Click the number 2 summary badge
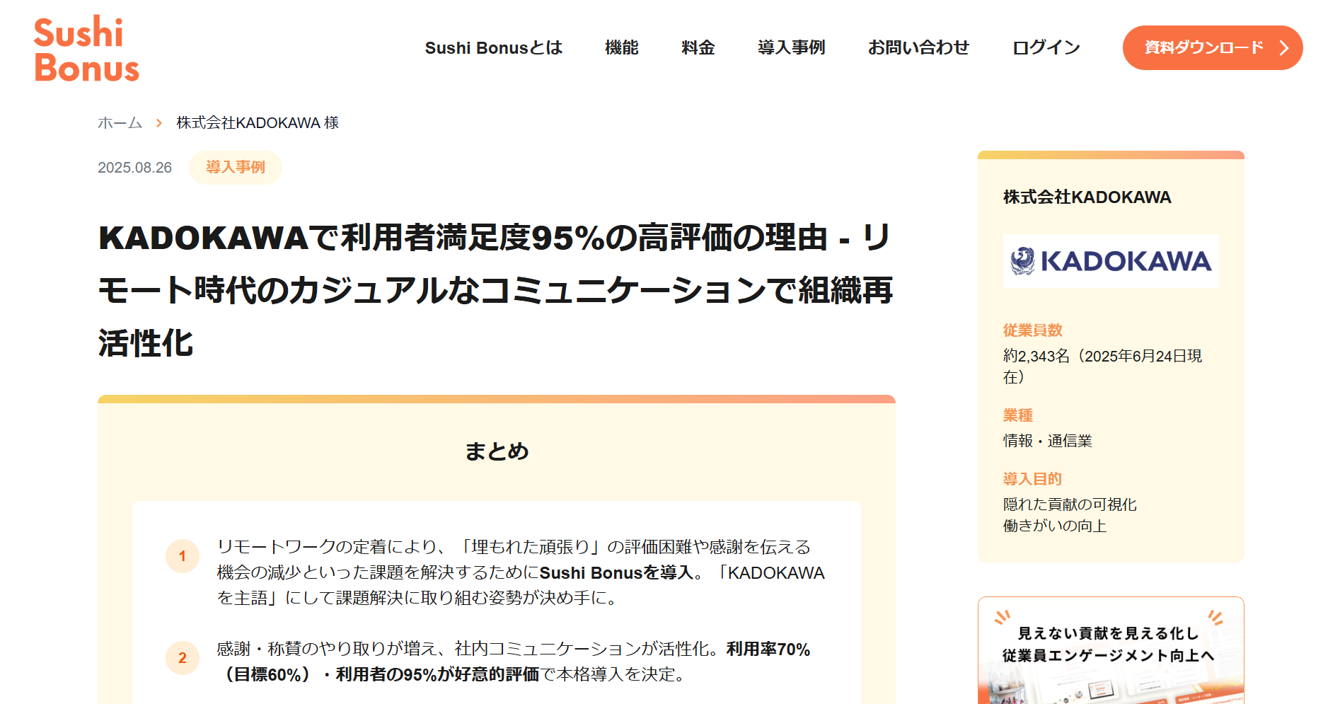 pos(183,658)
